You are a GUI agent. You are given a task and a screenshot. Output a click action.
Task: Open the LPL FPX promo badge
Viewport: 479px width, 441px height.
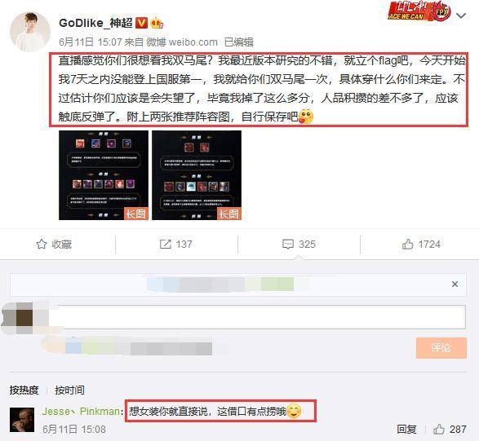[x=419, y=11]
